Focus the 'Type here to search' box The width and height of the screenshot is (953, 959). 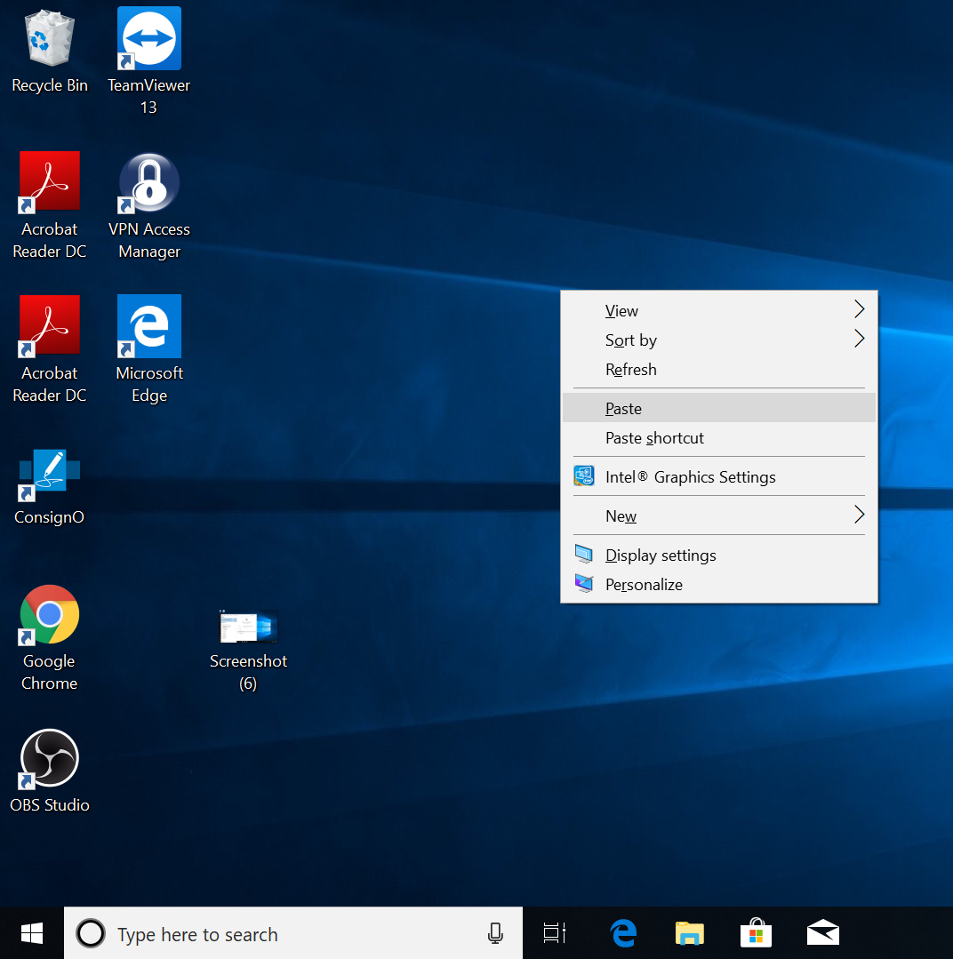coord(293,933)
